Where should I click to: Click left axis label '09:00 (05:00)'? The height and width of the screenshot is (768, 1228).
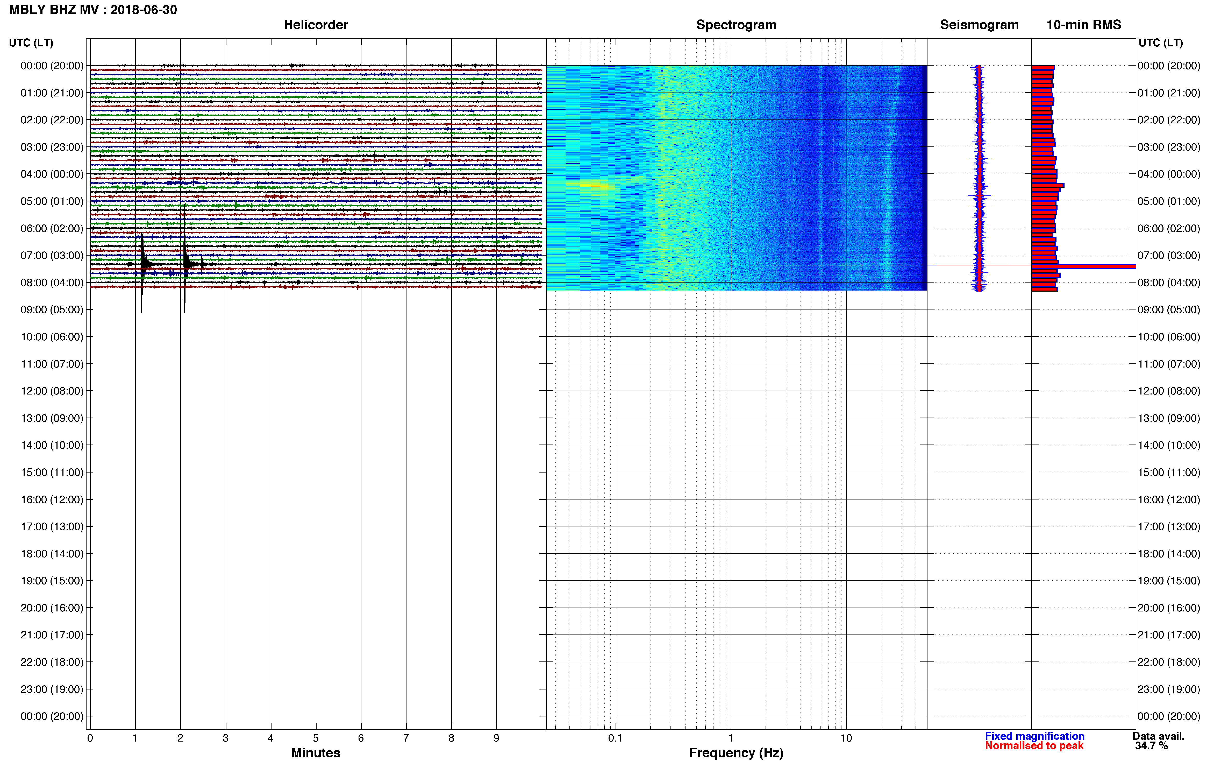tap(52, 309)
